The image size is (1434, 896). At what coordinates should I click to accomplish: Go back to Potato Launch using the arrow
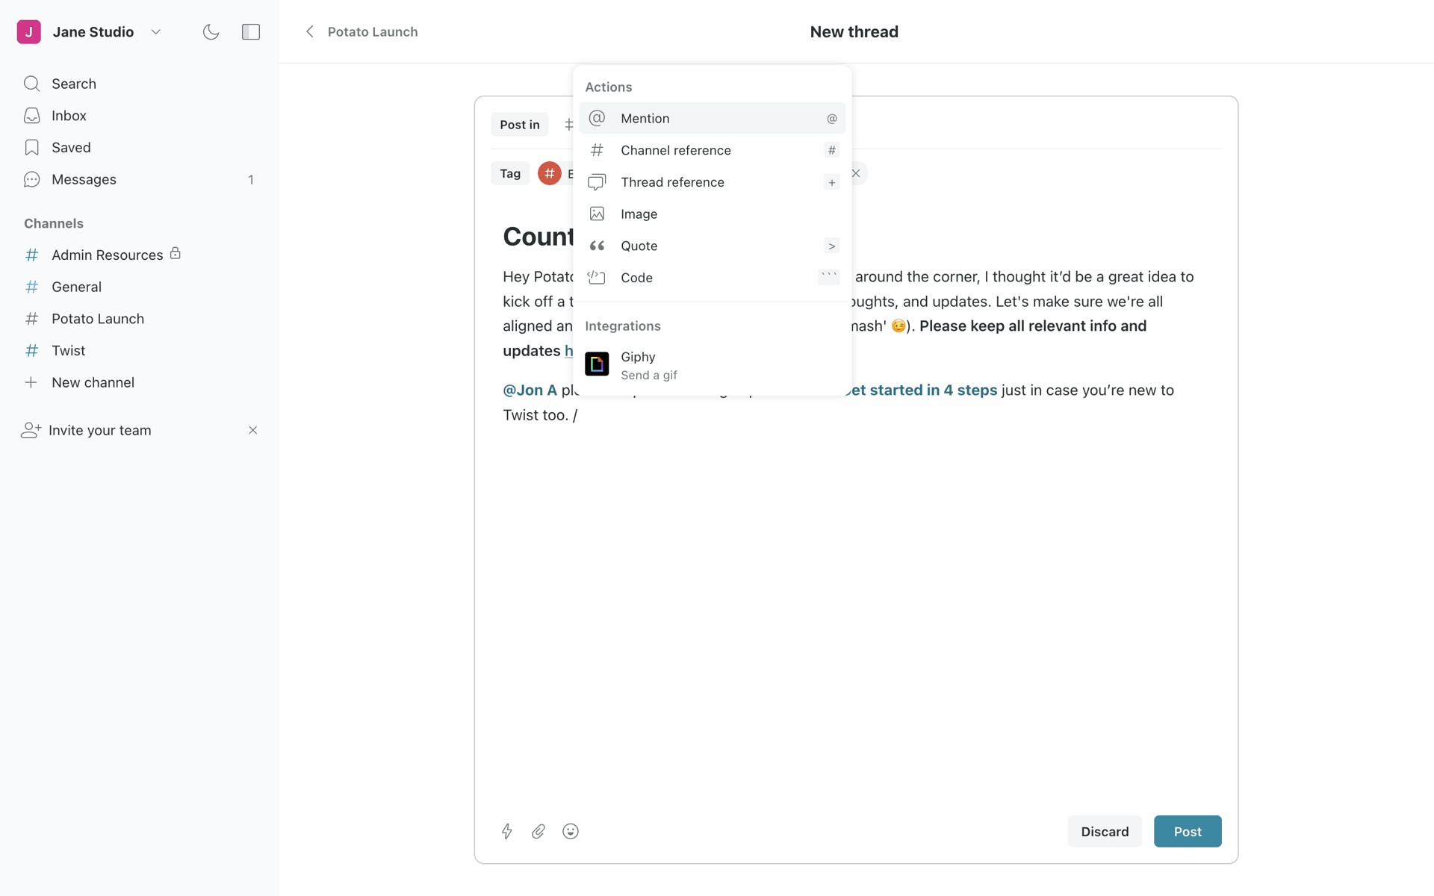pos(310,31)
